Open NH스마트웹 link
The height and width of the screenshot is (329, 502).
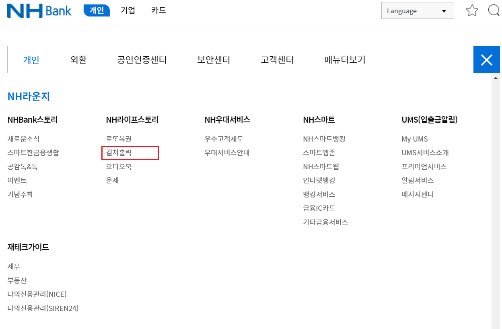(321, 167)
